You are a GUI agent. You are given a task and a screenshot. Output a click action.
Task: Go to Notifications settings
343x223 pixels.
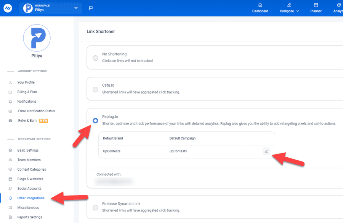(x=27, y=102)
